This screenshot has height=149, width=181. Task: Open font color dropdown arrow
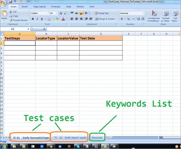(x=66, y=19)
